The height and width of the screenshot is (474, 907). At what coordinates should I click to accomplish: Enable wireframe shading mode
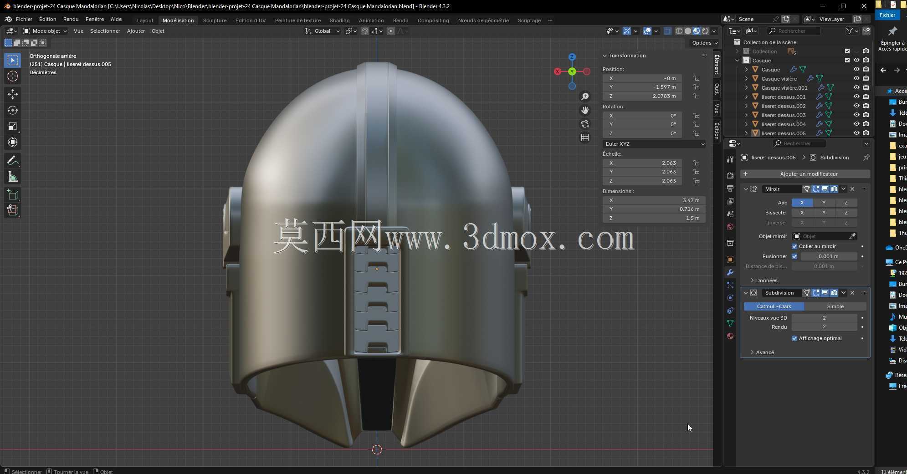679,31
